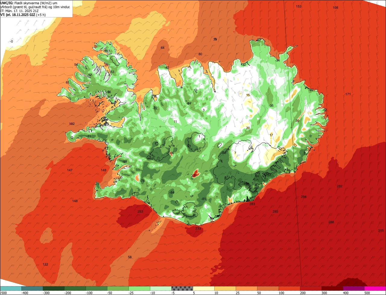The image size is (386, 295).
Task: Click the '-32' value on the map
Action: pos(244,65)
